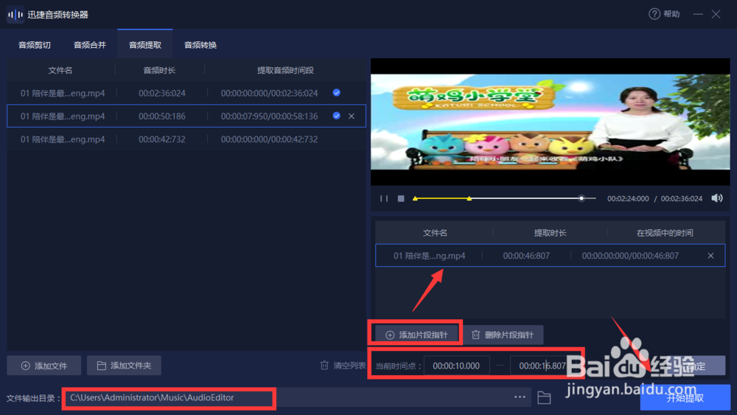Click the end time field 00:00:16.807

pos(542,366)
